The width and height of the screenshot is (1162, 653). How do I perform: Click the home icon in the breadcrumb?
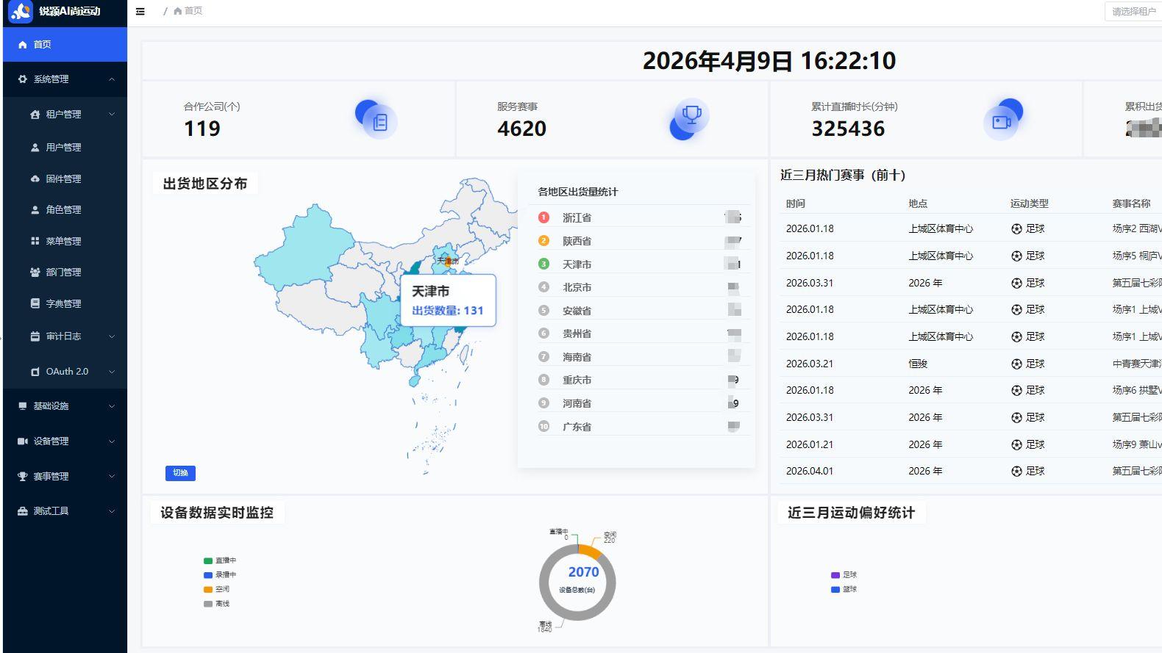coord(177,11)
